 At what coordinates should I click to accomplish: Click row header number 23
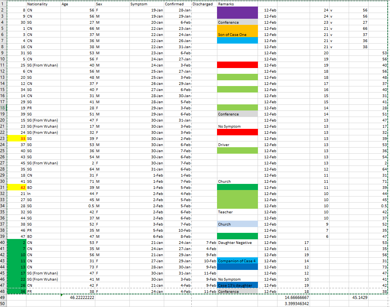click(x=3, y=138)
